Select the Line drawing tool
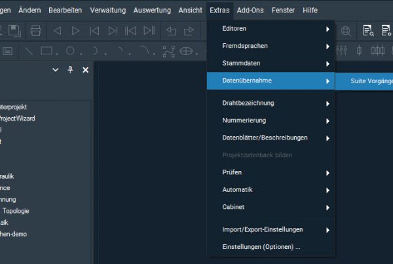 29,50
